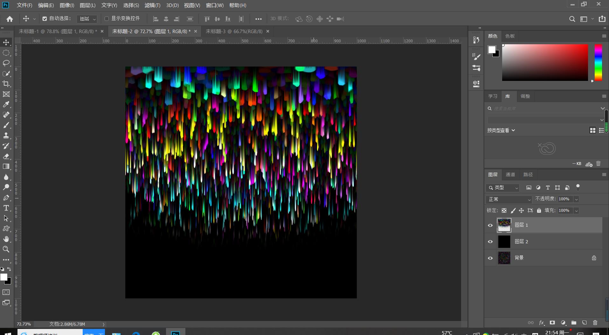Hide 图层 2 with its eye icon
The height and width of the screenshot is (335, 609).
(x=490, y=242)
